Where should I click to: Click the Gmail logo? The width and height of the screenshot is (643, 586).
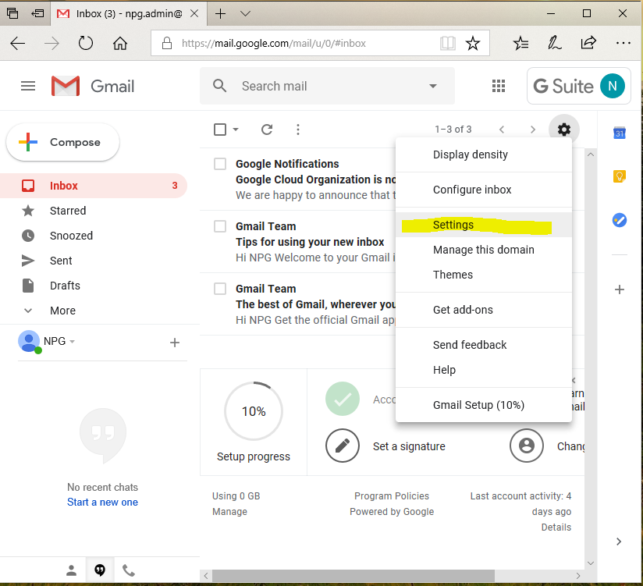point(93,86)
